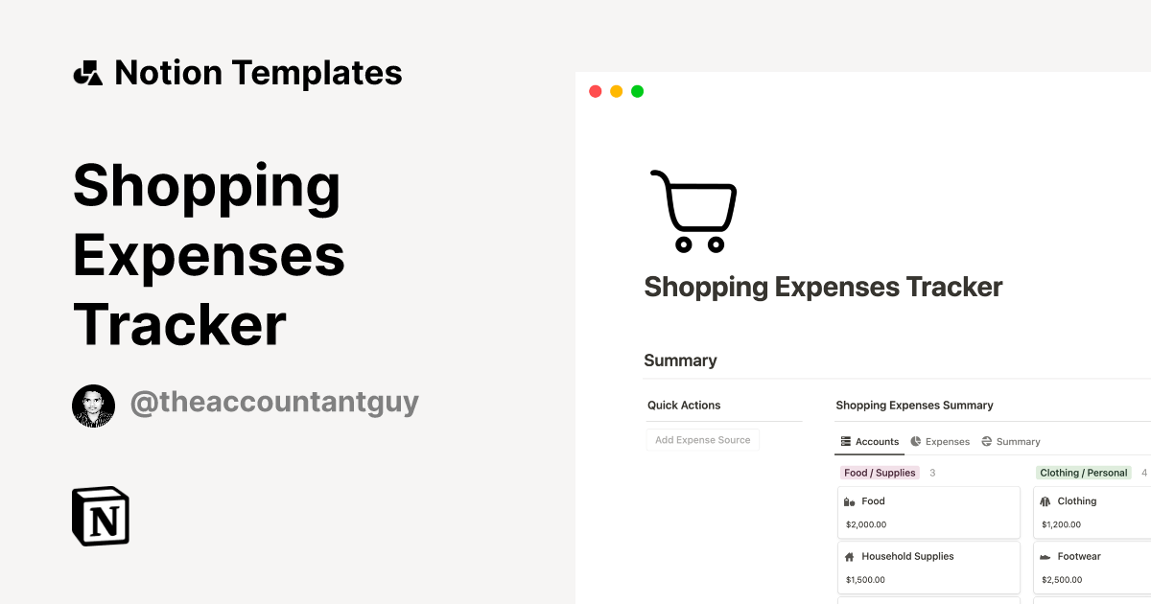This screenshot has width=1151, height=604.
Task: Click the pink Food / Supplies category tag
Action: tap(880, 472)
